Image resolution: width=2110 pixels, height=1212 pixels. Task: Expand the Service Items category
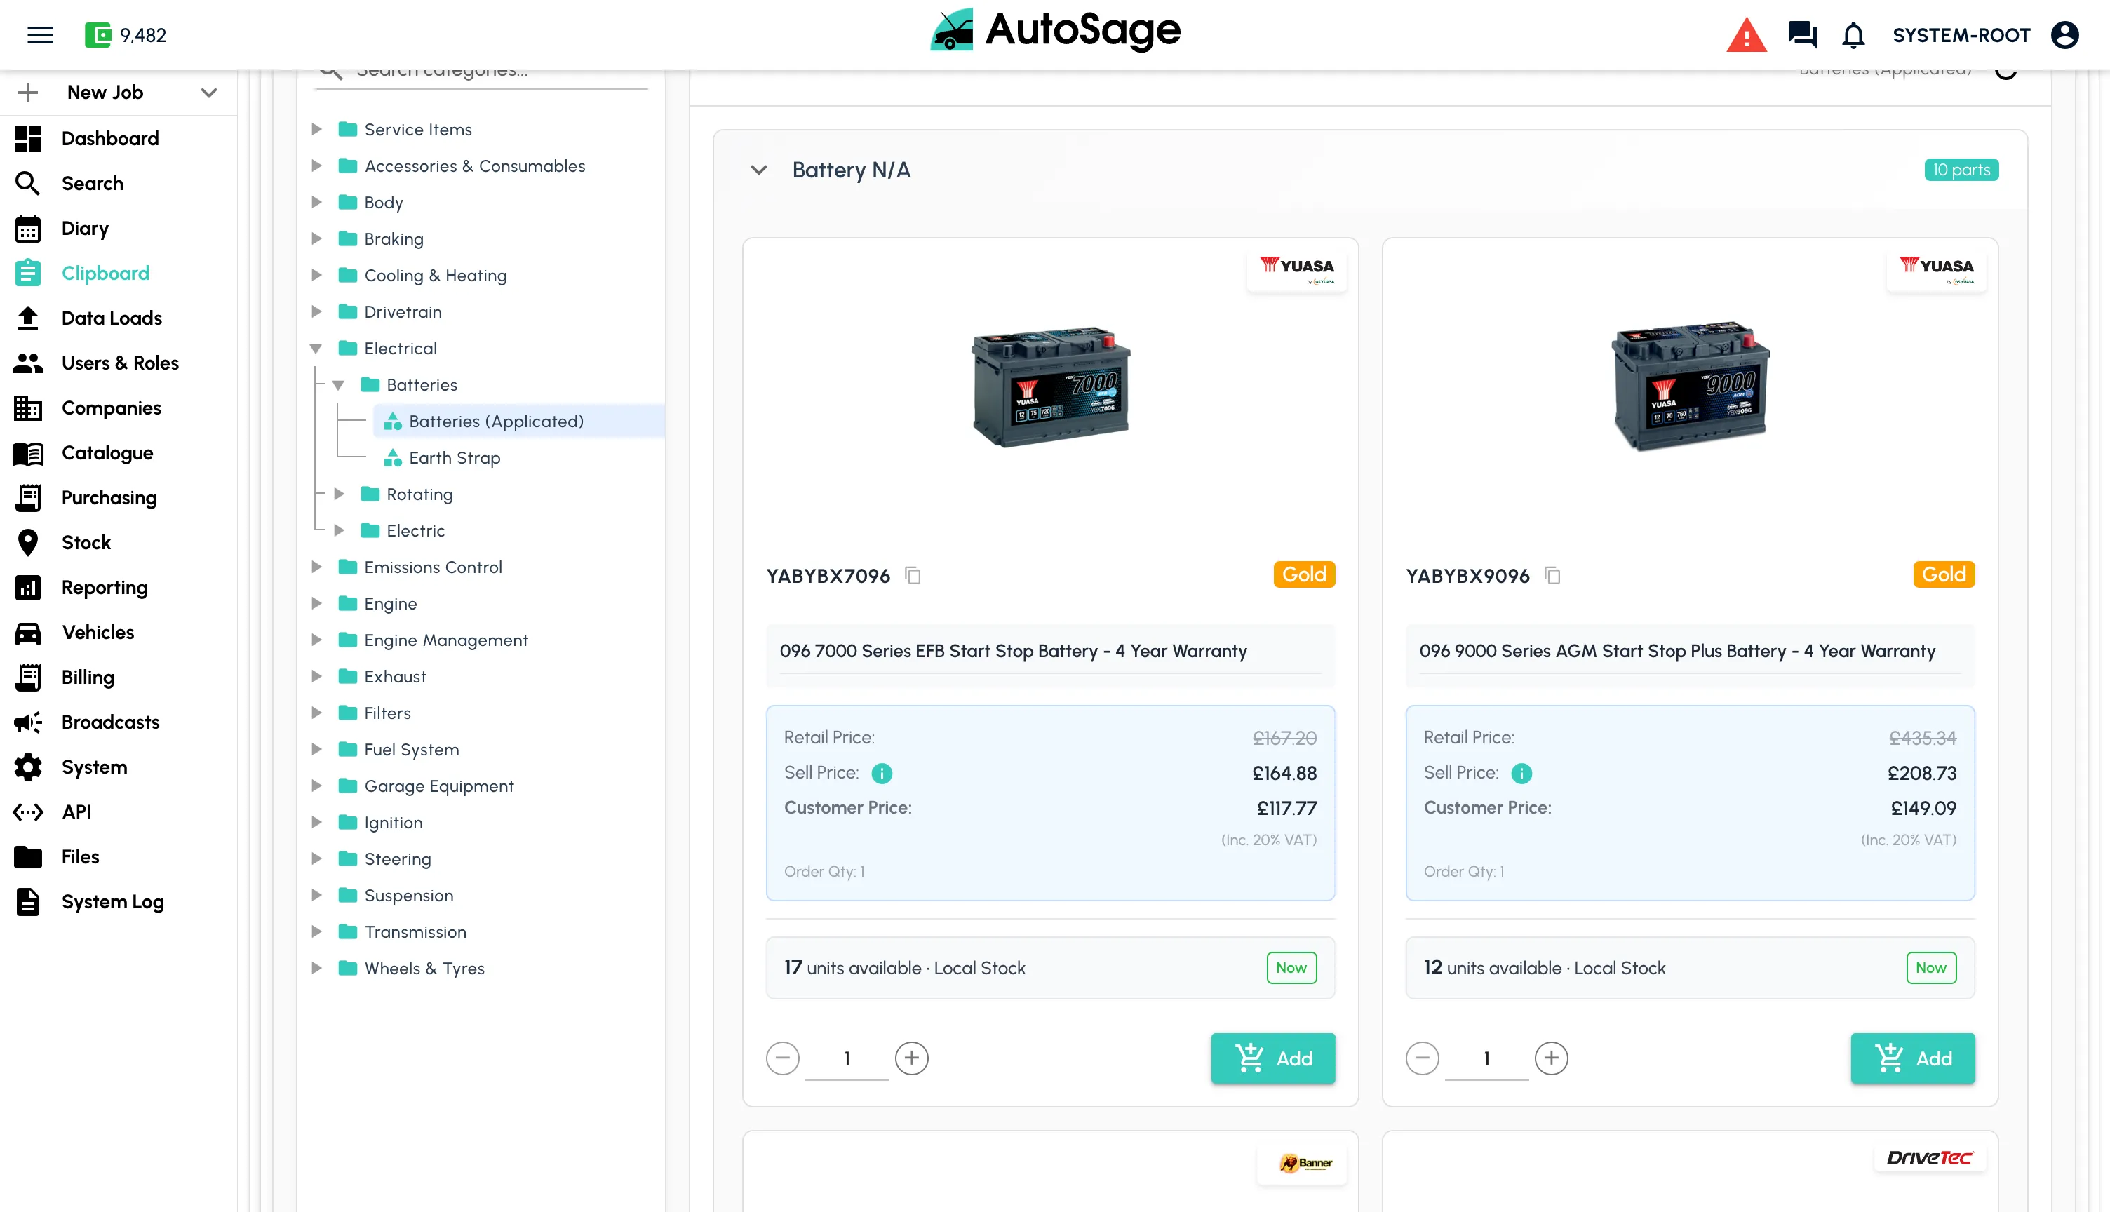[x=316, y=129]
